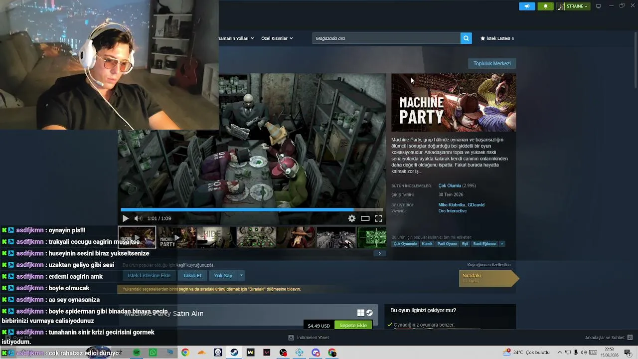
Task: Open the touch keyboard tray icon
Action: coord(593,353)
